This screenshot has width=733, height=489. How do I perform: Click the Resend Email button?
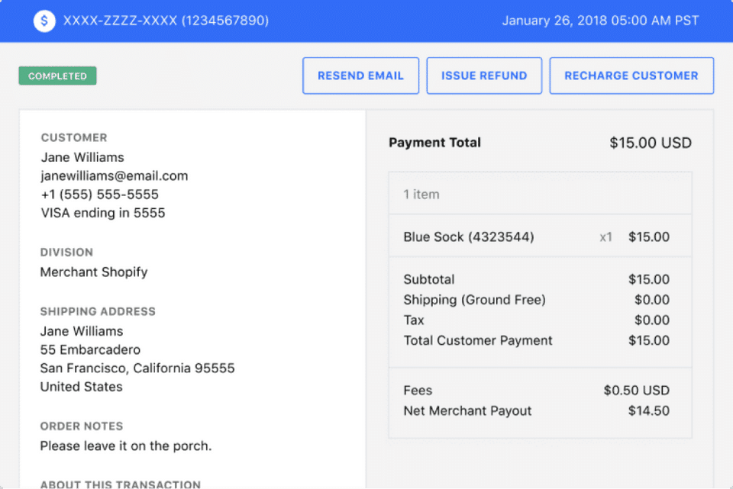(360, 76)
